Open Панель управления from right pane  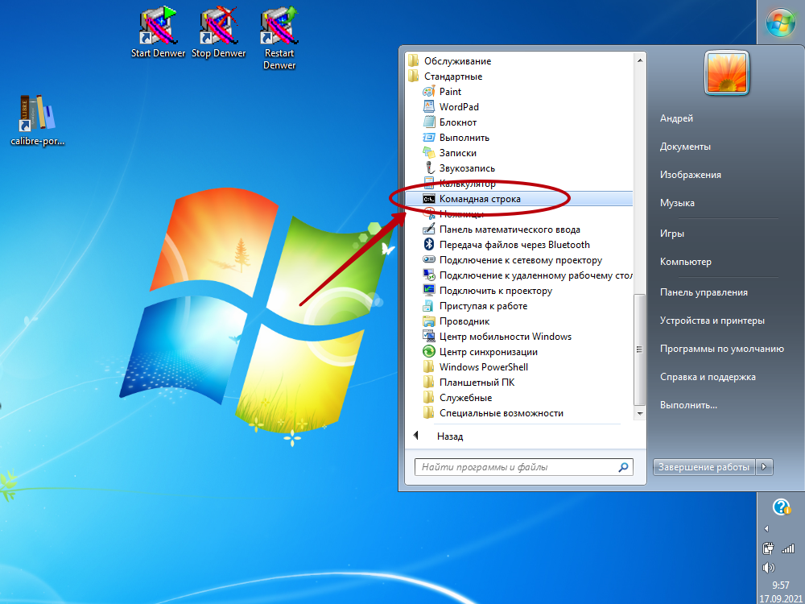[x=704, y=292]
